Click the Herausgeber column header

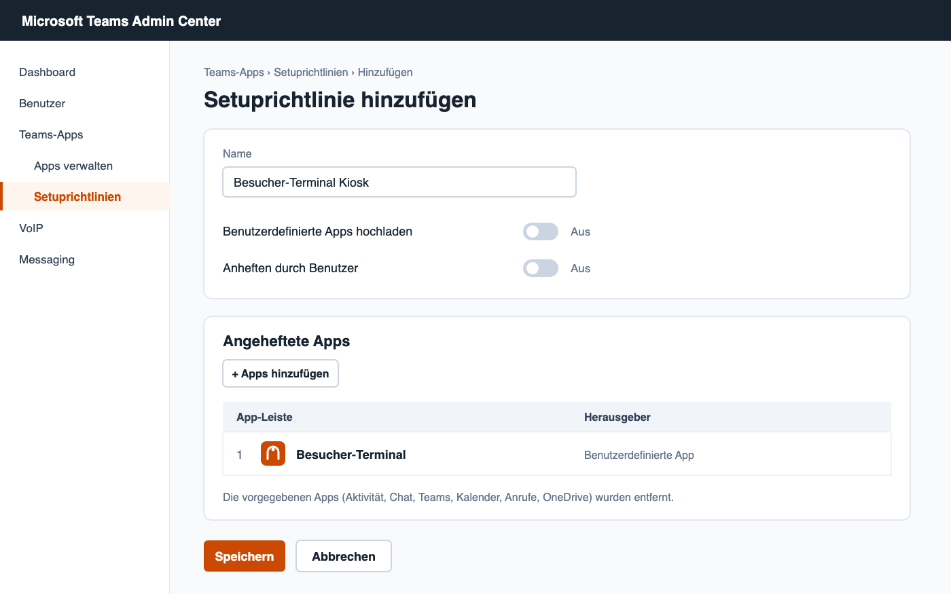pos(617,417)
